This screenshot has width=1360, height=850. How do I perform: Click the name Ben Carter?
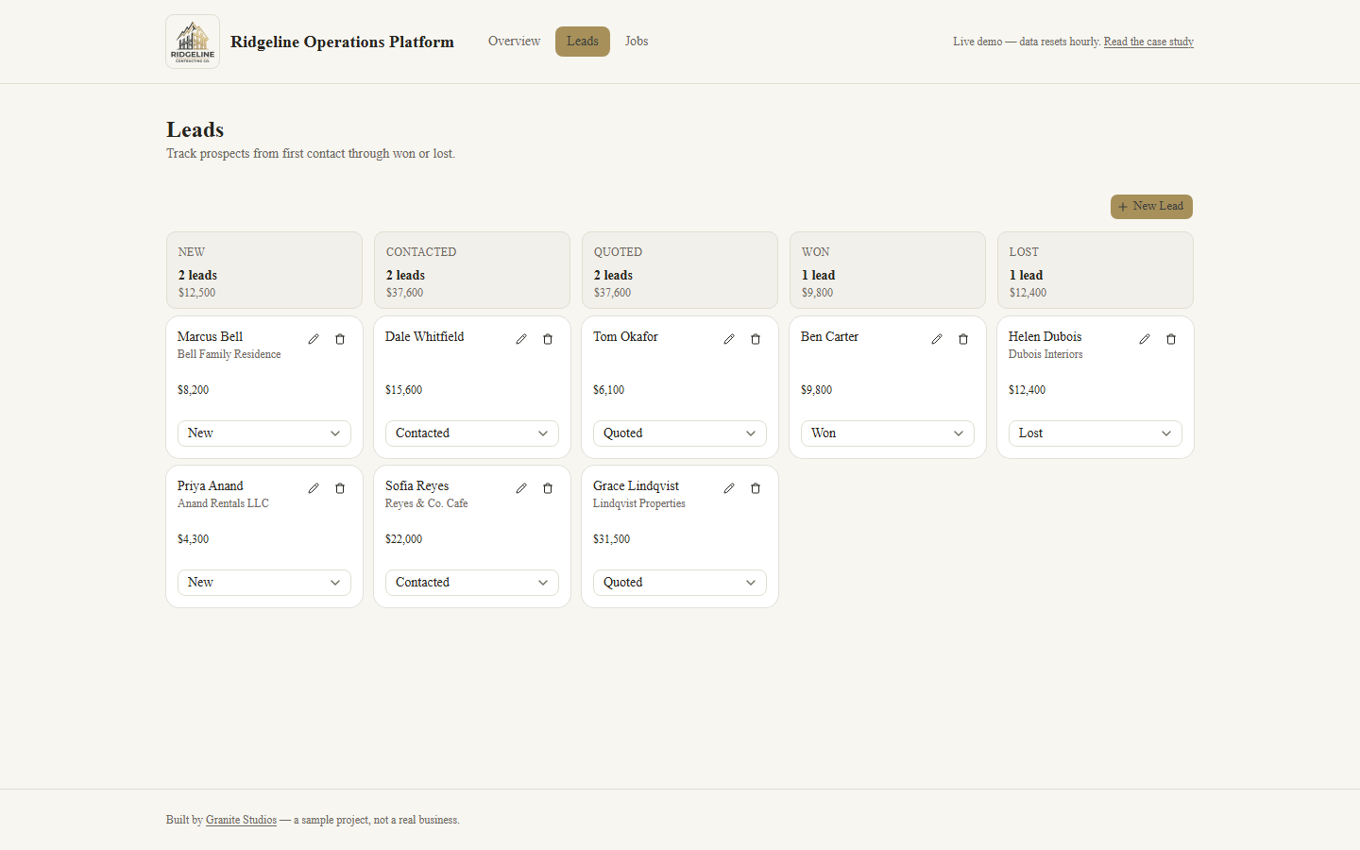tap(829, 337)
